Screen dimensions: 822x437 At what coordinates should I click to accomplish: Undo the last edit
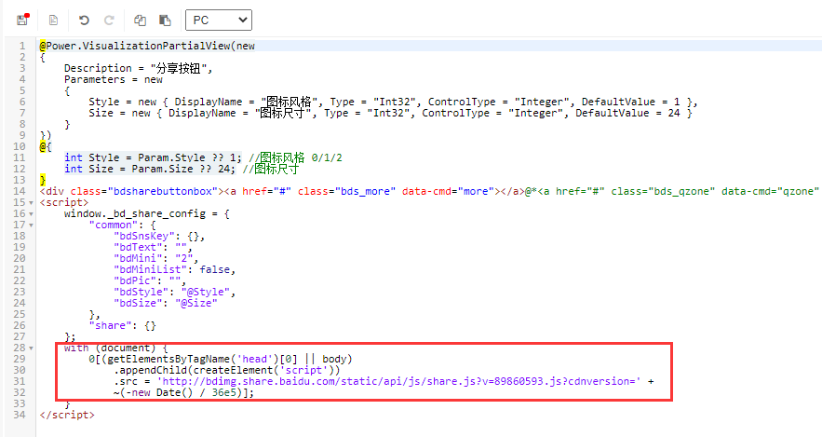(85, 20)
